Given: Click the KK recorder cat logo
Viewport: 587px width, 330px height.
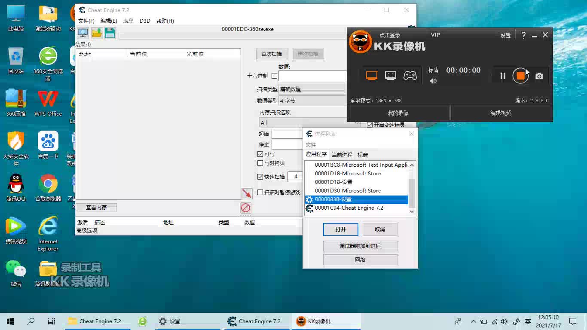Looking at the screenshot, I should pyautogui.click(x=360, y=42).
